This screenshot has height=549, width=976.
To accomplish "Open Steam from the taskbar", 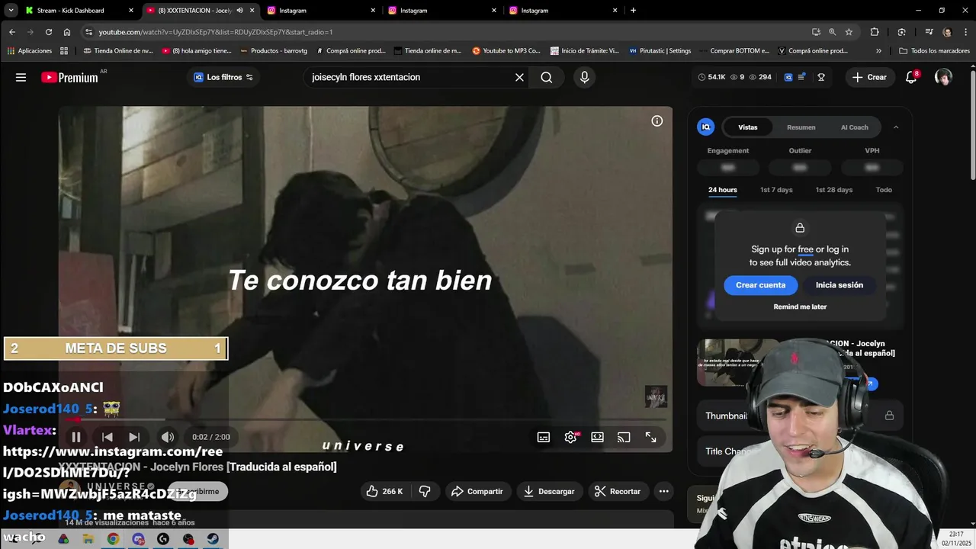I will click(213, 539).
